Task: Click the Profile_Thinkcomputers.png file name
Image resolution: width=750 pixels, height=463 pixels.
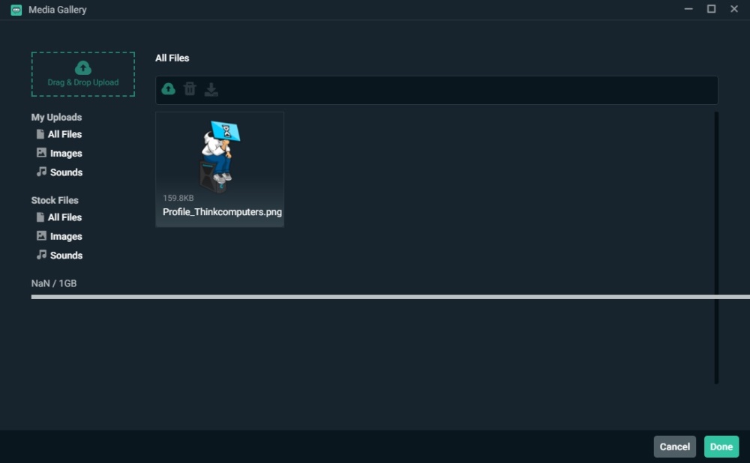Action: point(223,212)
